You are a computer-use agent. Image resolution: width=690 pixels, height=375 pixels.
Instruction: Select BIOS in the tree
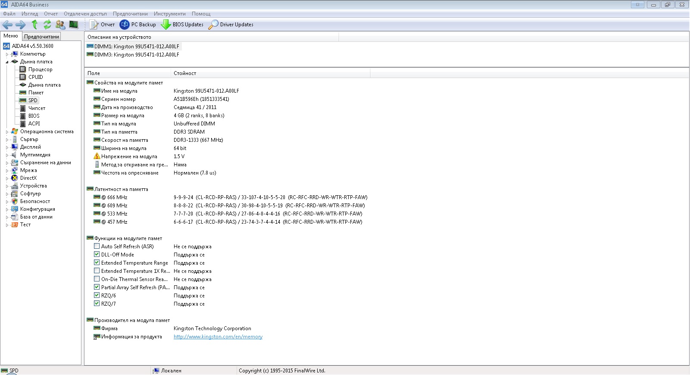34,116
